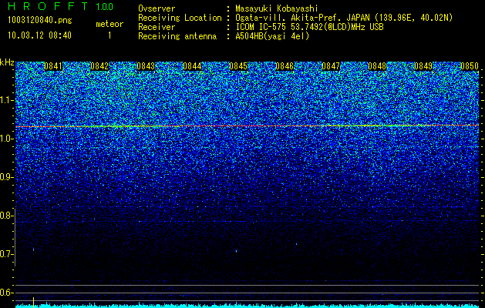Click the 0.6 kHz axis label
This screenshot has width=485, height=308.
tap(6, 293)
